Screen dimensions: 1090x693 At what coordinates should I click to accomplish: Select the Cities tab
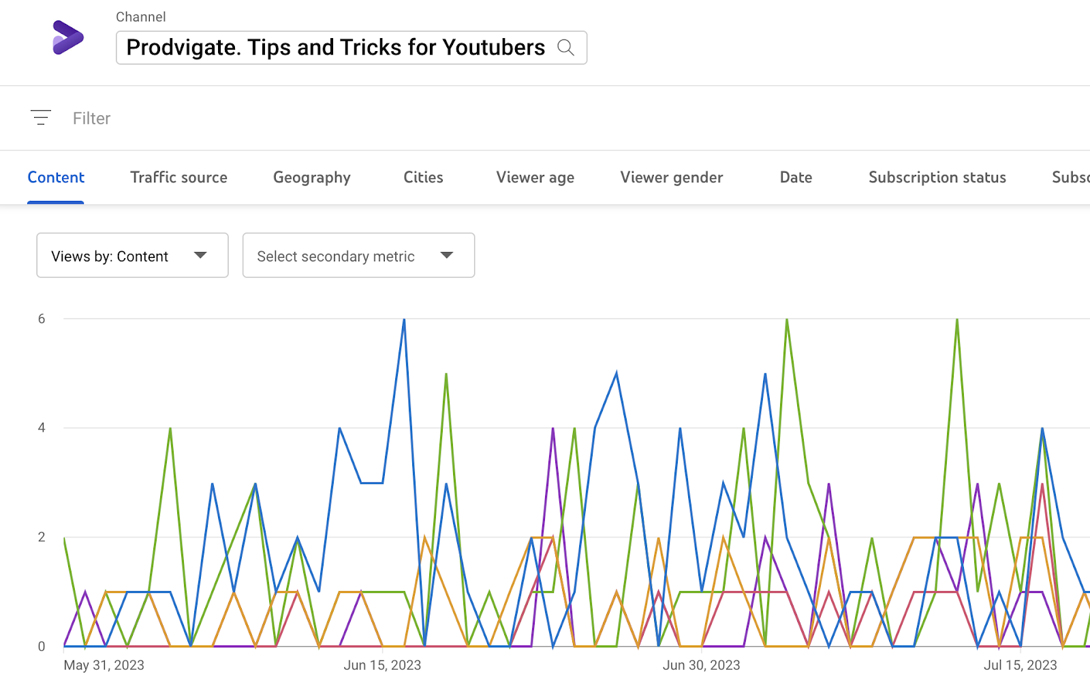coord(423,177)
